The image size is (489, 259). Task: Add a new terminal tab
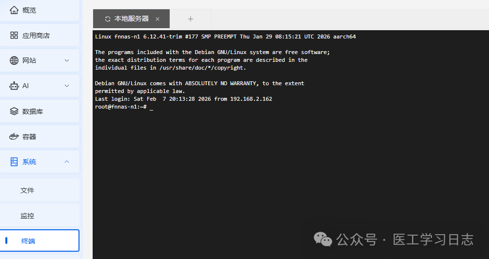[191, 19]
